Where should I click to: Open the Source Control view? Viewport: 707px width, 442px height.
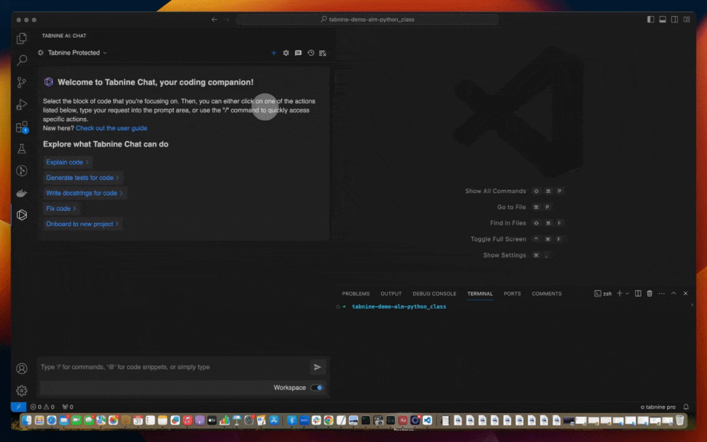click(22, 82)
